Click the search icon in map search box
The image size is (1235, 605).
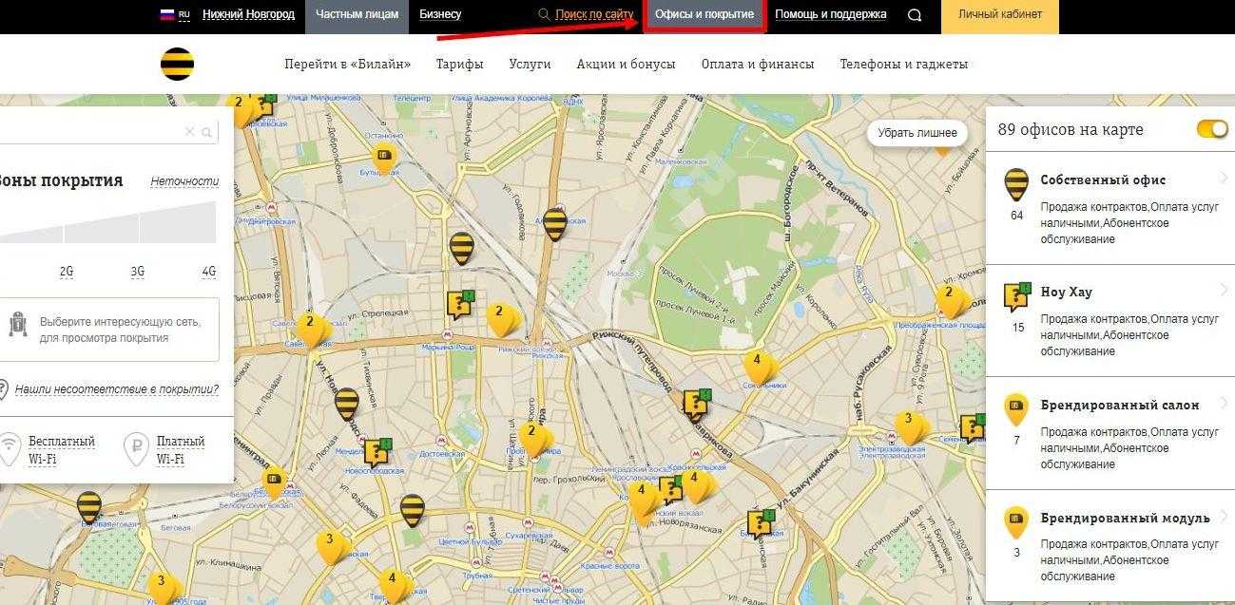tap(207, 133)
